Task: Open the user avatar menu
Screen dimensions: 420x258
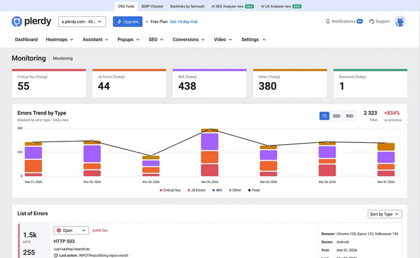Action: (x=400, y=21)
